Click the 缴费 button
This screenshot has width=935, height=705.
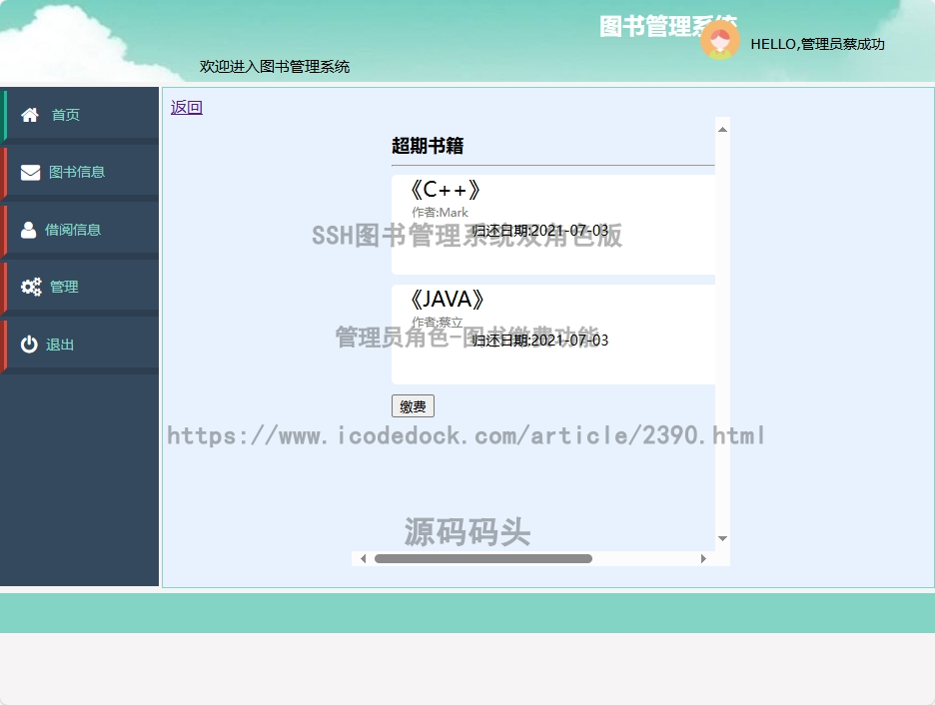click(413, 406)
